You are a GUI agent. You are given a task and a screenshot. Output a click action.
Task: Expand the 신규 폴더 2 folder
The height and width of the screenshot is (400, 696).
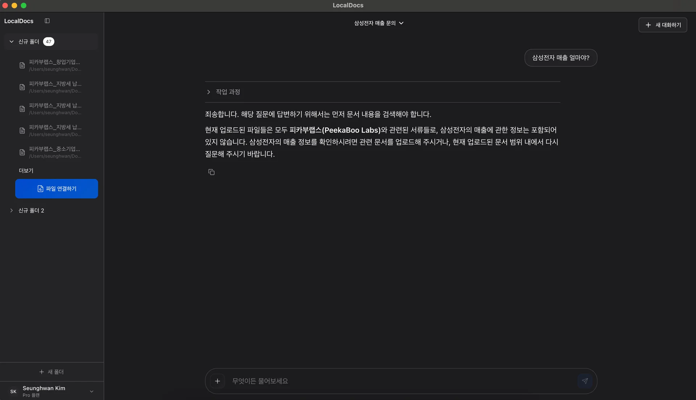(11, 211)
